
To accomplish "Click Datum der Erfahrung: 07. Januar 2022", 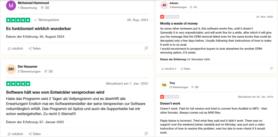I will coord(35,122).
